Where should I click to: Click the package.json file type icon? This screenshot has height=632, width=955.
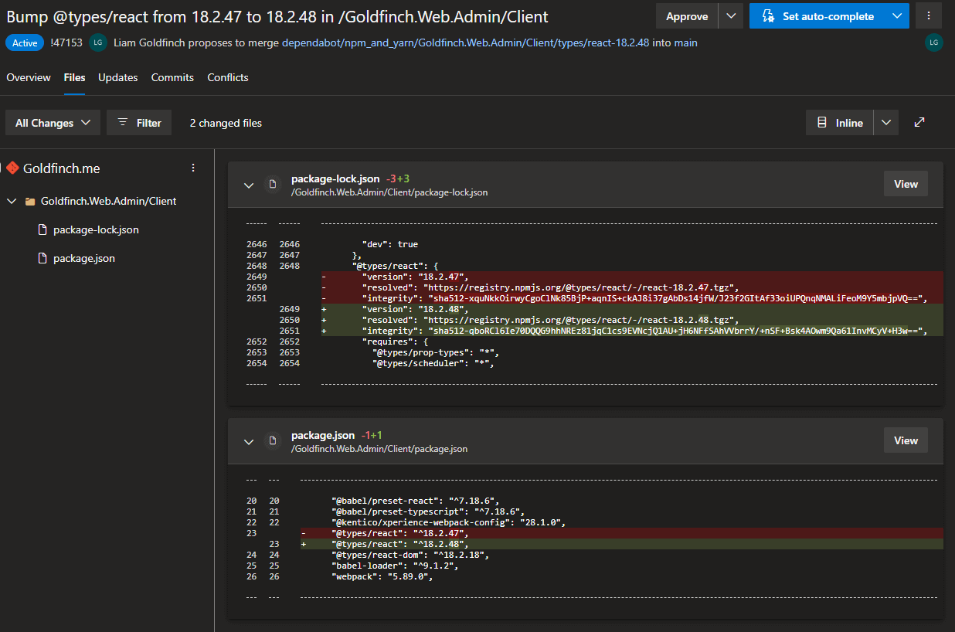(x=272, y=441)
